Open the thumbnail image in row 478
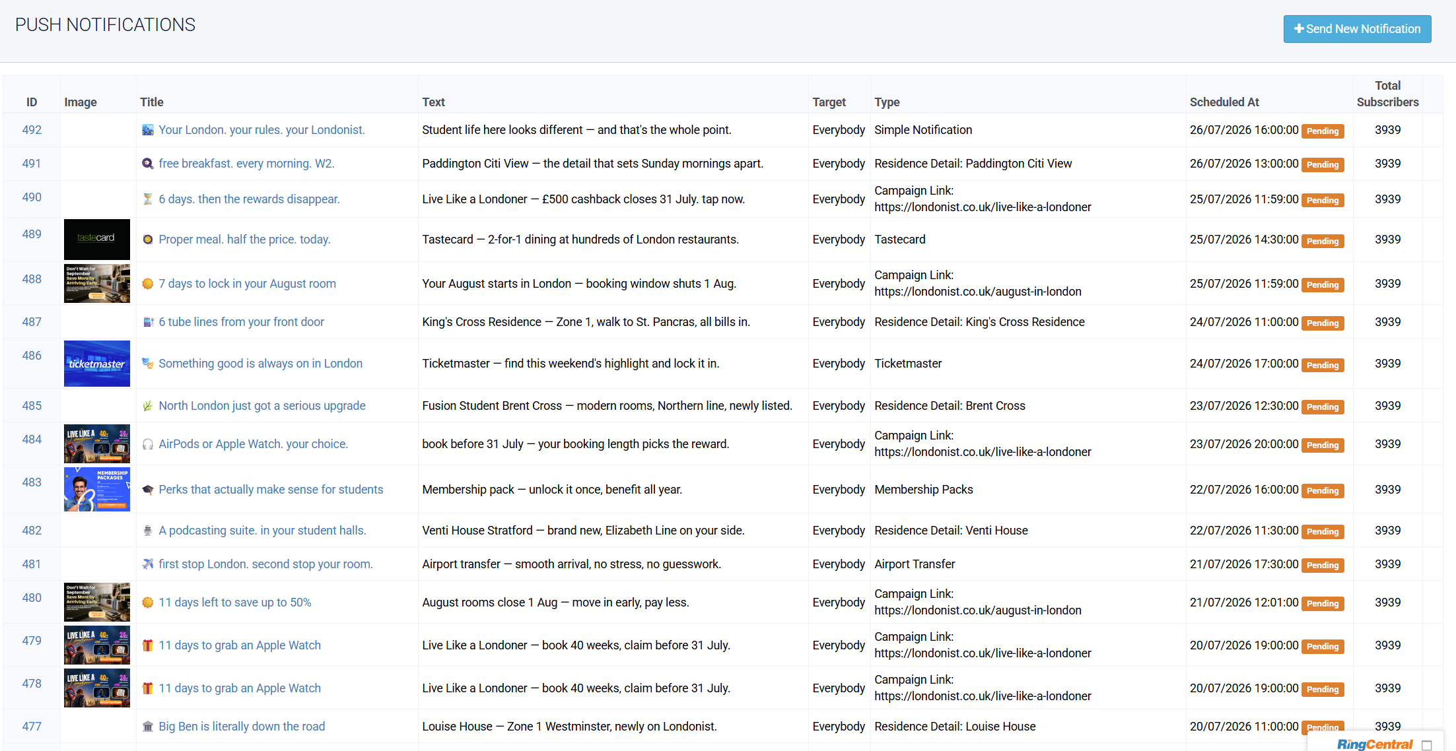1456x751 pixels. coord(97,688)
